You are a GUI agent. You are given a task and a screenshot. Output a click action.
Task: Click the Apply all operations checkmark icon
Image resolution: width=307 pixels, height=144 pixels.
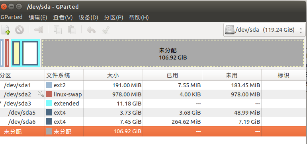click(x=106, y=30)
